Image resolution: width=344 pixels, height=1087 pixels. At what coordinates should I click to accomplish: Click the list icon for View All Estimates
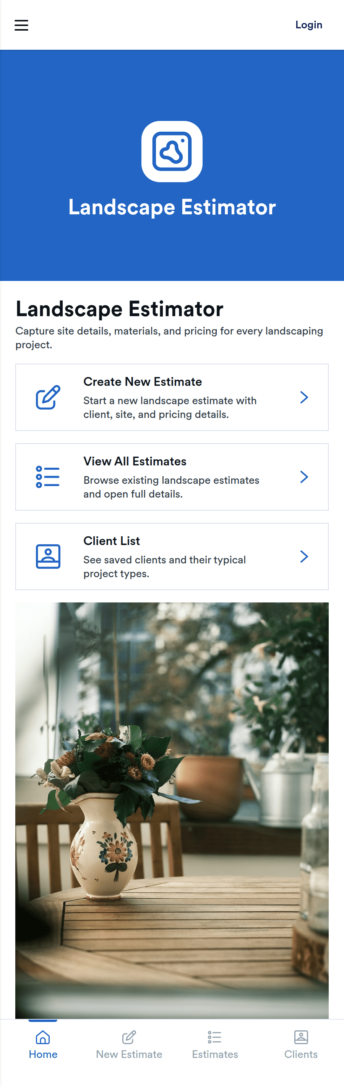click(x=48, y=477)
